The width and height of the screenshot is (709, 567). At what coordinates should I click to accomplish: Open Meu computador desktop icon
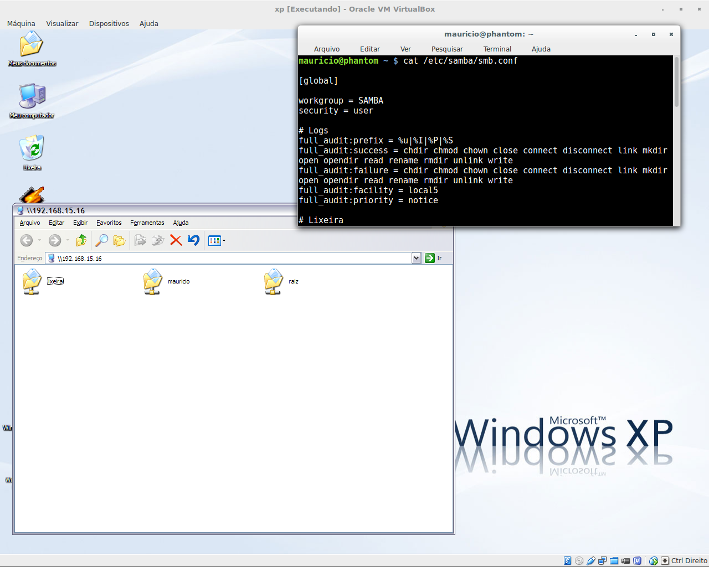[x=32, y=101]
